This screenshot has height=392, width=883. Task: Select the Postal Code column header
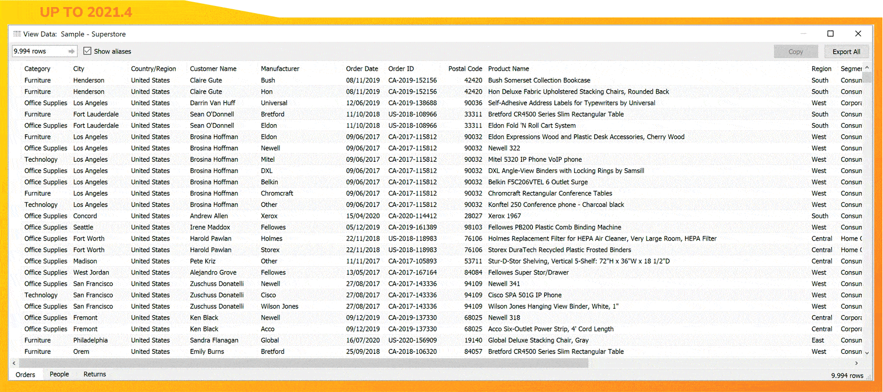465,69
